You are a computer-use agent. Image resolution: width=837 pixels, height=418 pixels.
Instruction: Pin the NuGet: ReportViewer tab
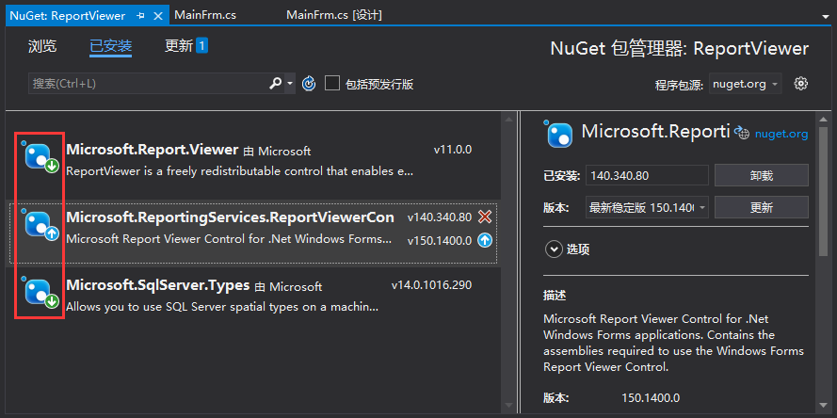pyautogui.click(x=141, y=15)
